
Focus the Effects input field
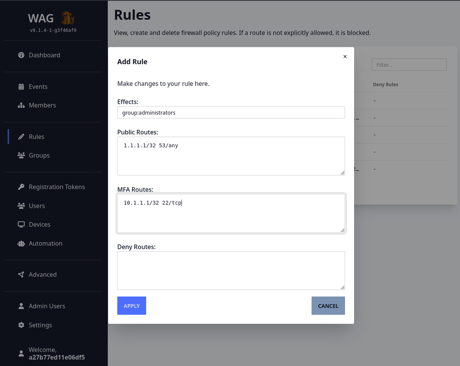(x=231, y=112)
